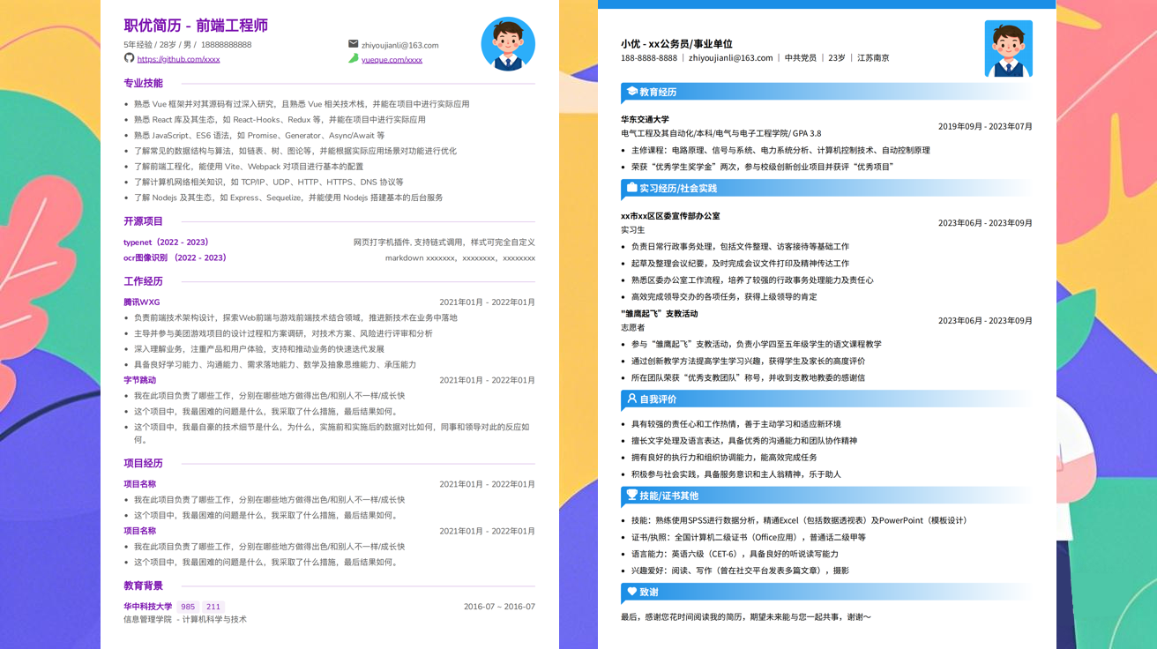Click the trophy icon in 技能/证书其他 header

coord(631,495)
